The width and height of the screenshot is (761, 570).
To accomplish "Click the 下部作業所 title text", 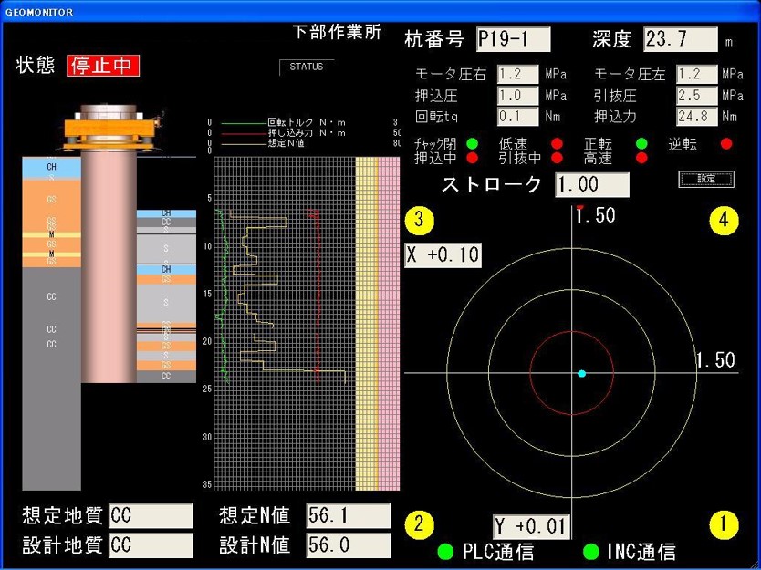I will (x=337, y=32).
